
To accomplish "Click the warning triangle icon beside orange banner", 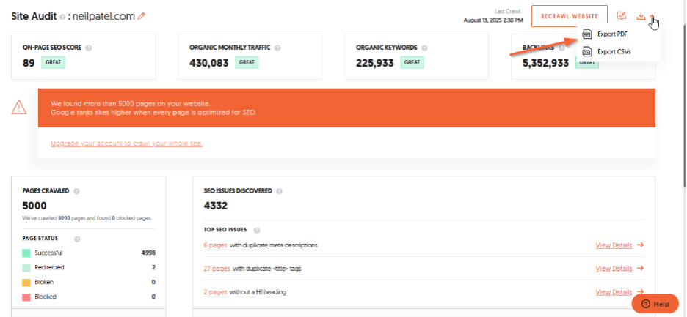I will pos(19,107).
